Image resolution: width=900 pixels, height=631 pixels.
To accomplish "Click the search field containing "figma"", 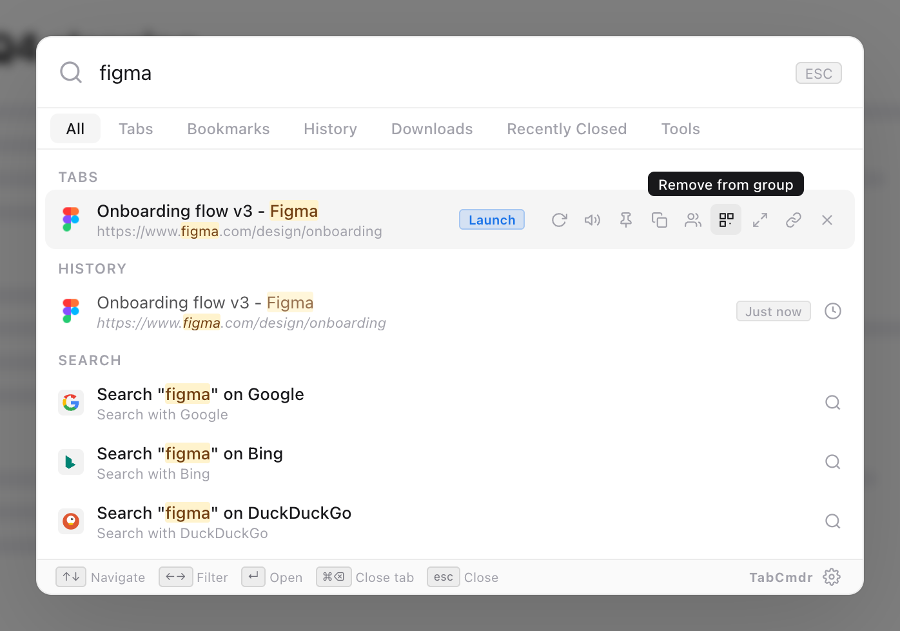I will pyautogui.click(x=438, y=73).
